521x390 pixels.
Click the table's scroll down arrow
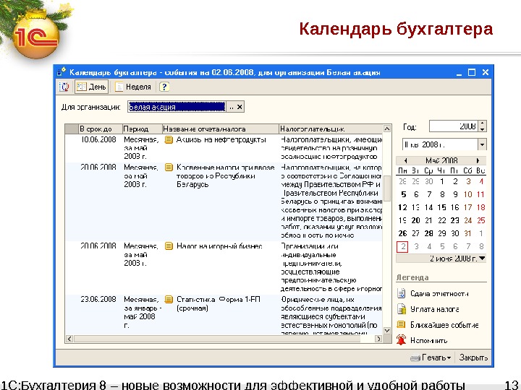pyautogui.click(x=387, y=330)
